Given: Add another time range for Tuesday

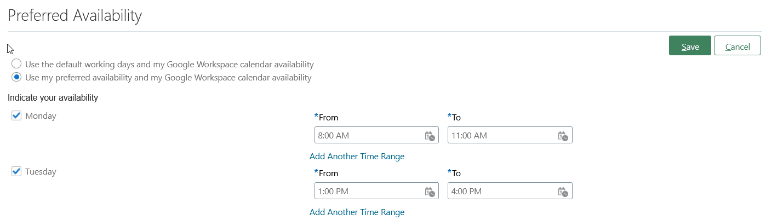Looking at the screenshot, I should pyautogui.click(x=357, y=212).
